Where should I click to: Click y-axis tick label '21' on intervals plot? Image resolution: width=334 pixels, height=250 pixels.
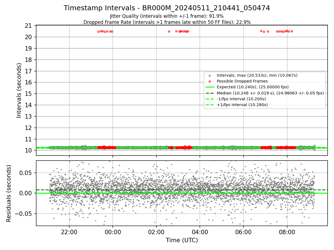click(x=29, y=26)
